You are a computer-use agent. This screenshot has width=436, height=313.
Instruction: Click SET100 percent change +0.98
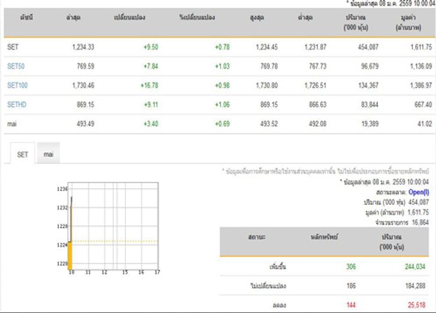click(x=222, y=85)
